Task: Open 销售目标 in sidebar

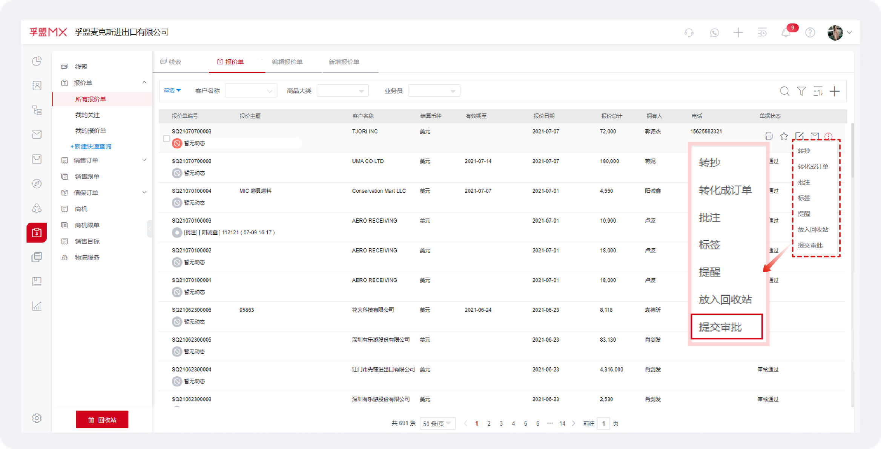Action: (87, 241)
